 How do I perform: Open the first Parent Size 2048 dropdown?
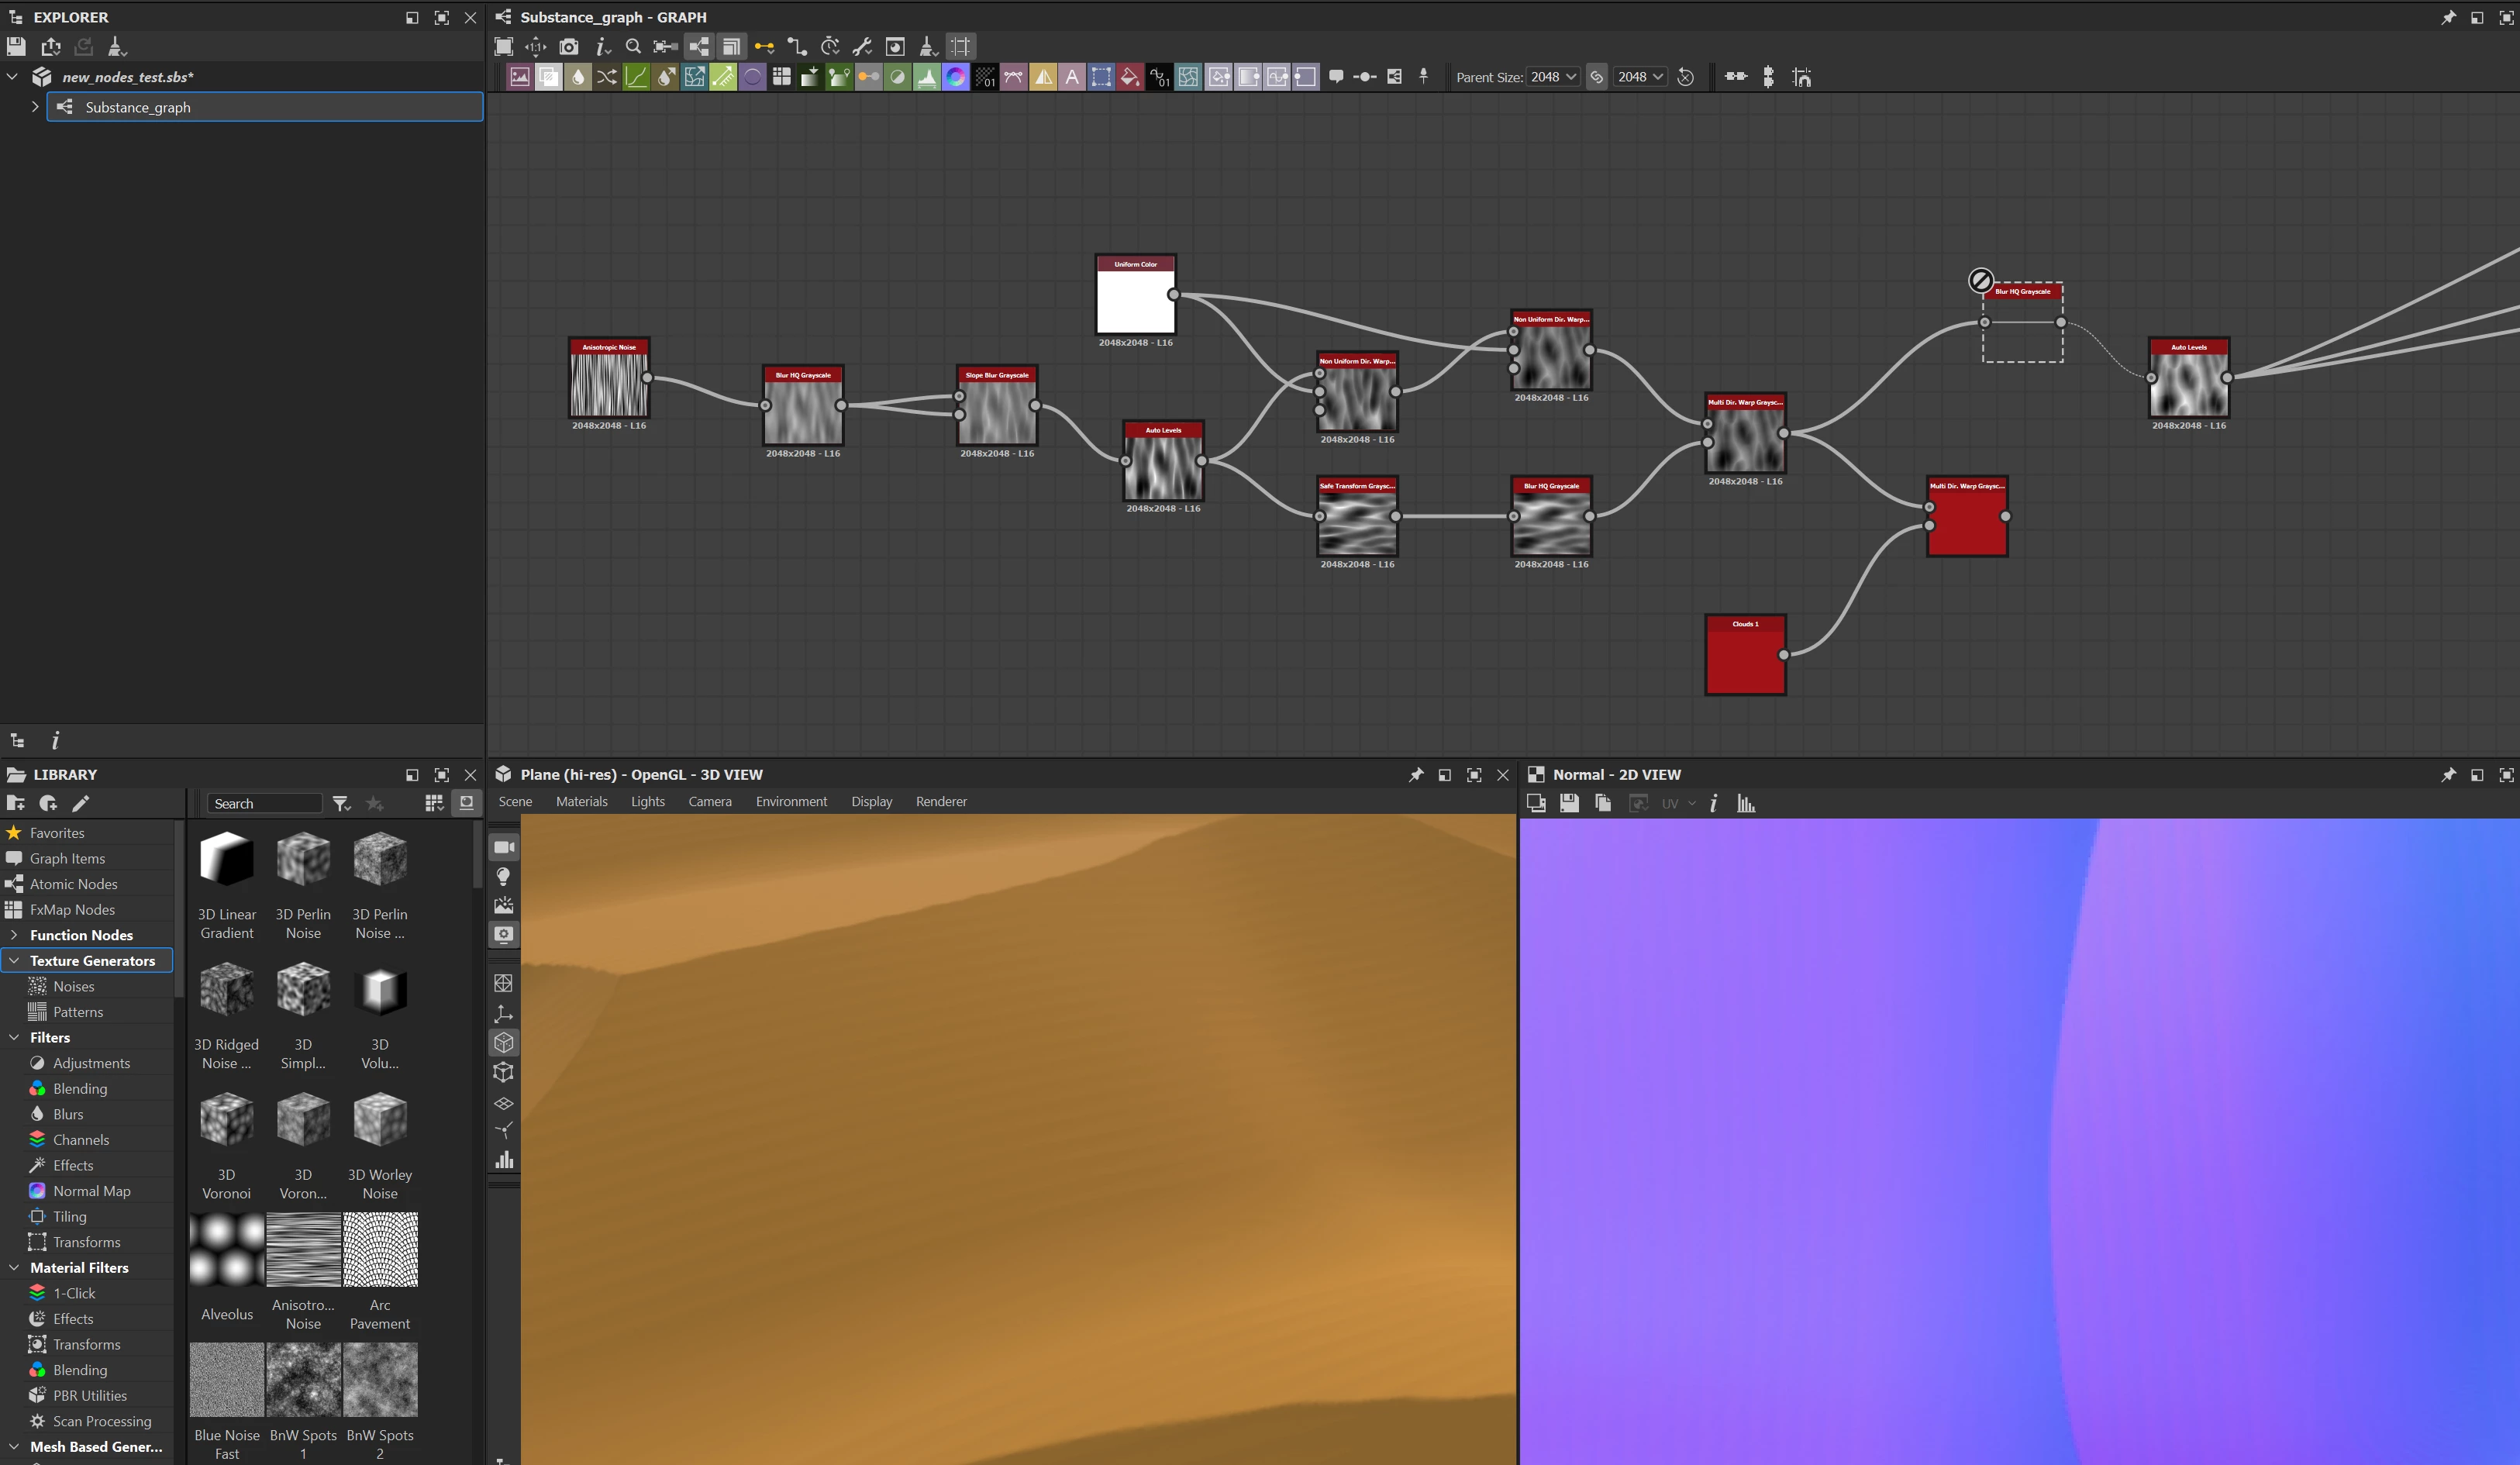(1552, 77)
